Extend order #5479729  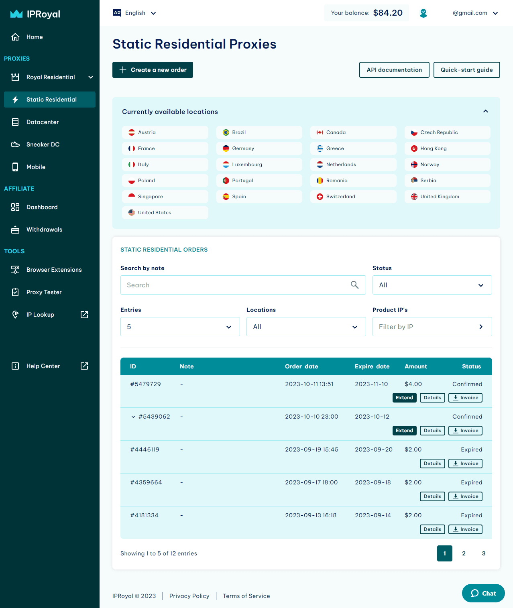405,398
